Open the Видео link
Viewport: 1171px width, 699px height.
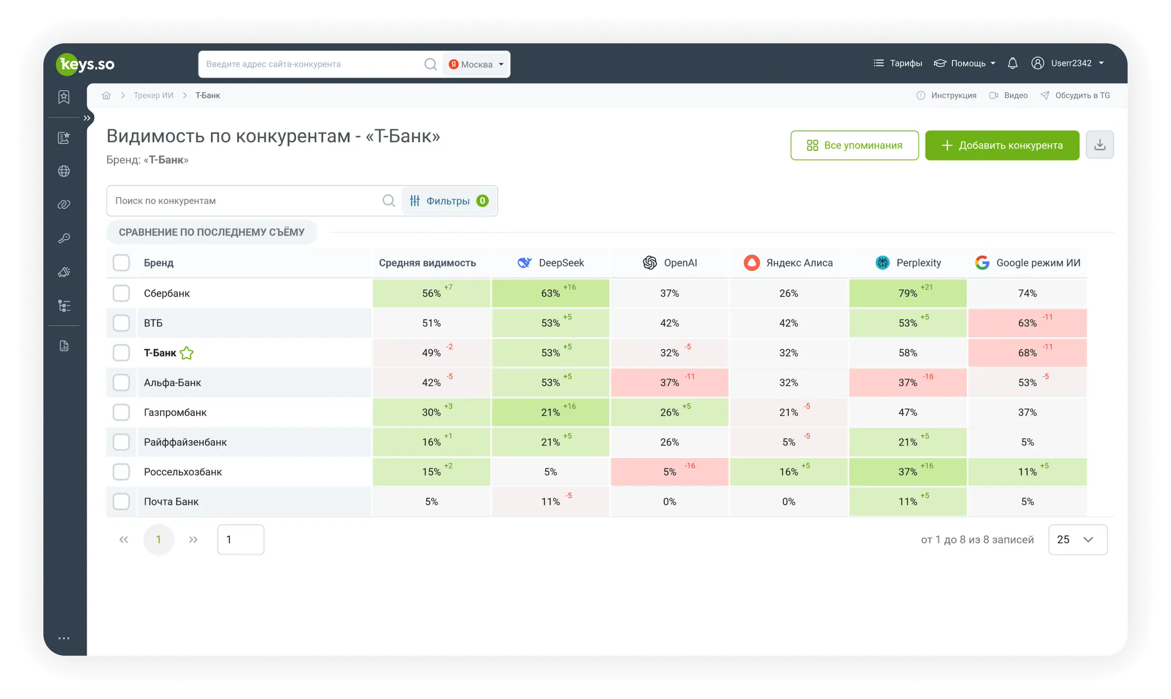coord(1009,95)
